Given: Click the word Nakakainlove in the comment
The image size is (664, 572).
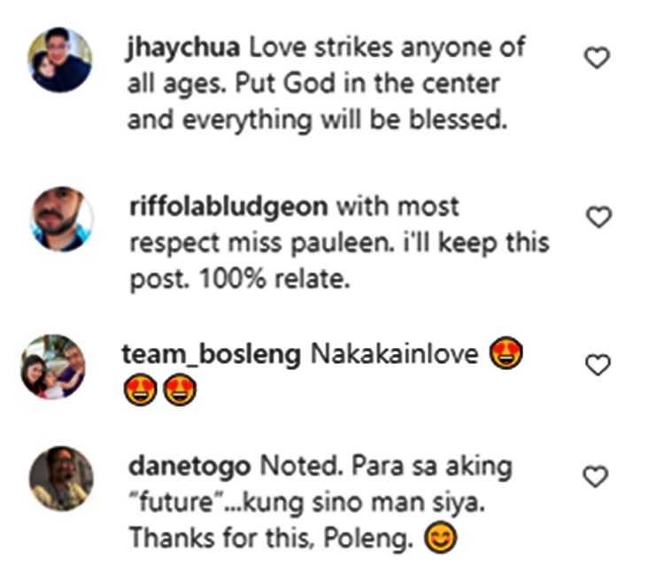Looking at the screenshot, I should 395,354.
